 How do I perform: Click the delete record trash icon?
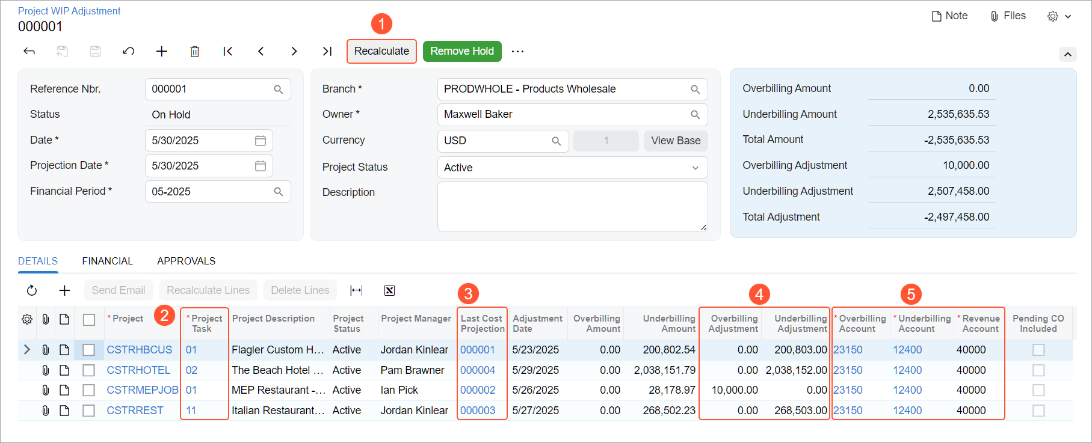[x=194, y=52]
